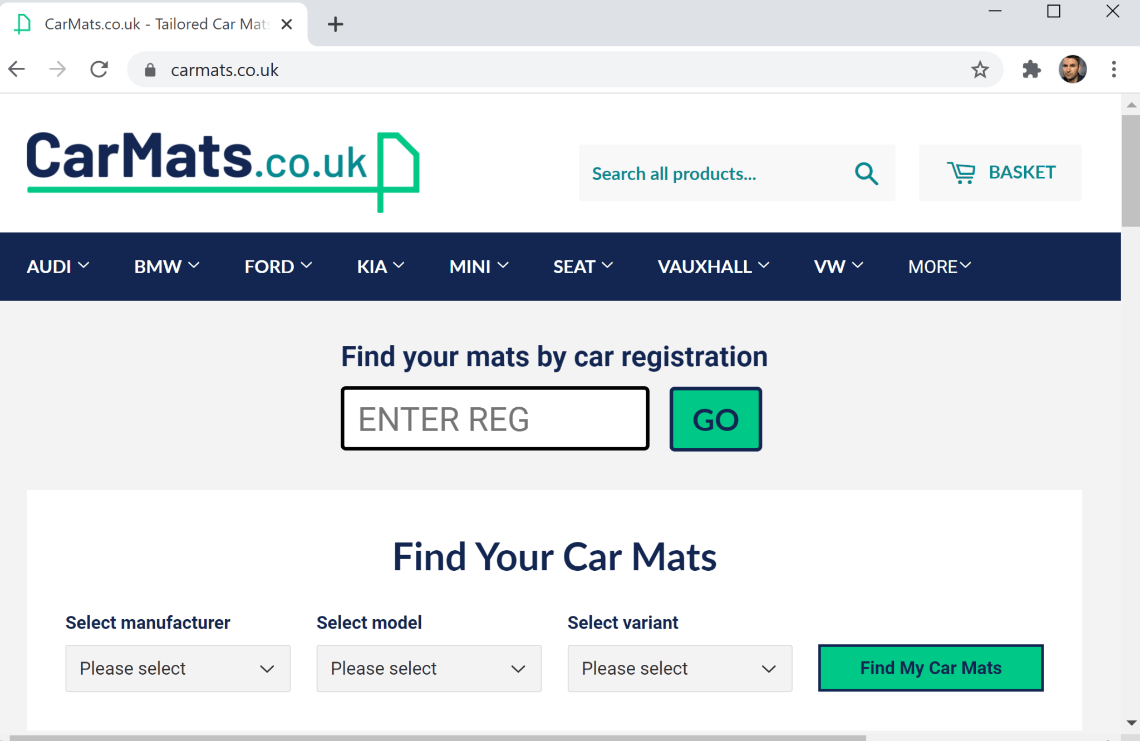
Task: Bookmark this page with star icon
Action: [980, 70]
